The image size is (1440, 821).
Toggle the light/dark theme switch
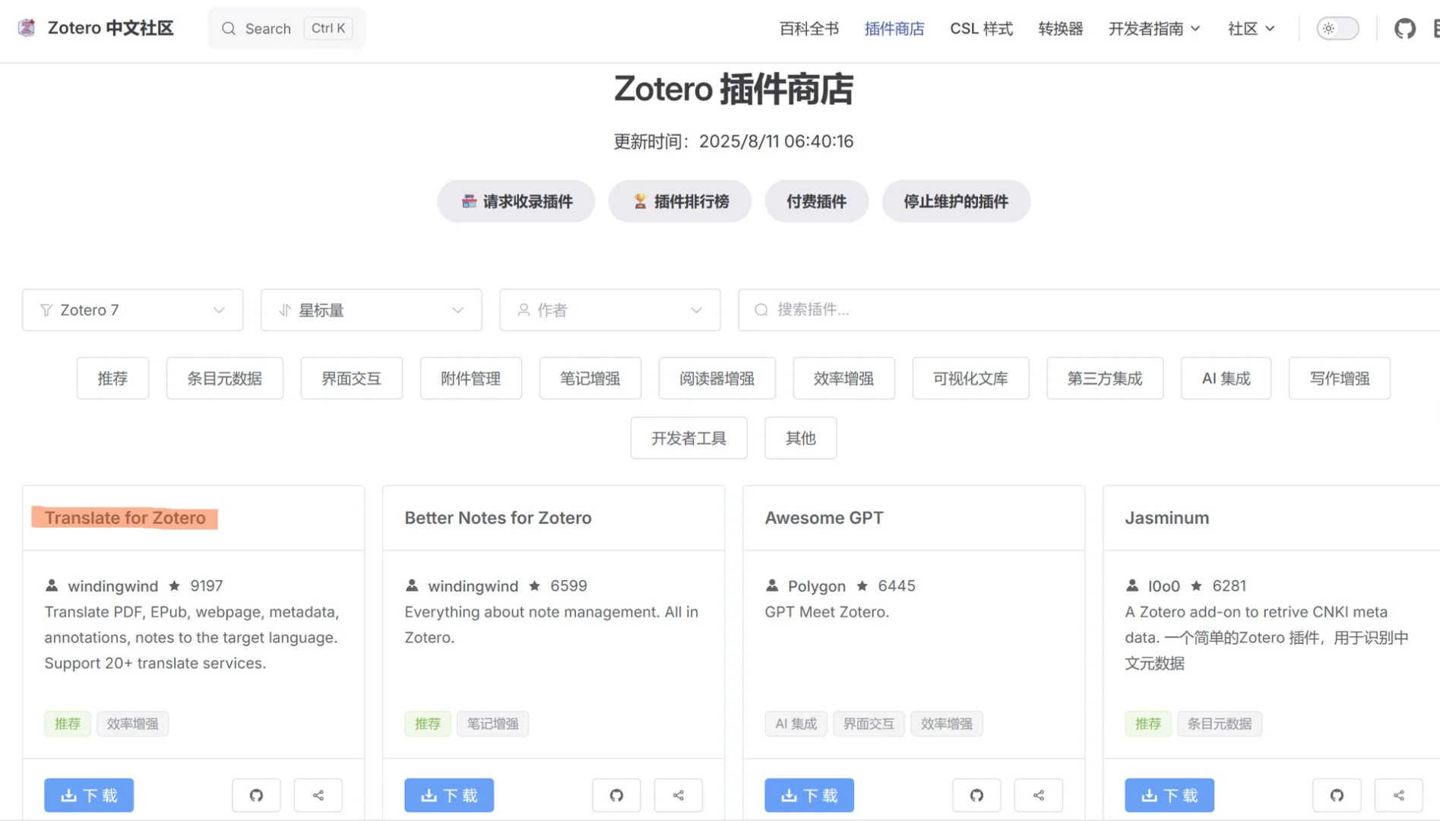pos(1337,28)
